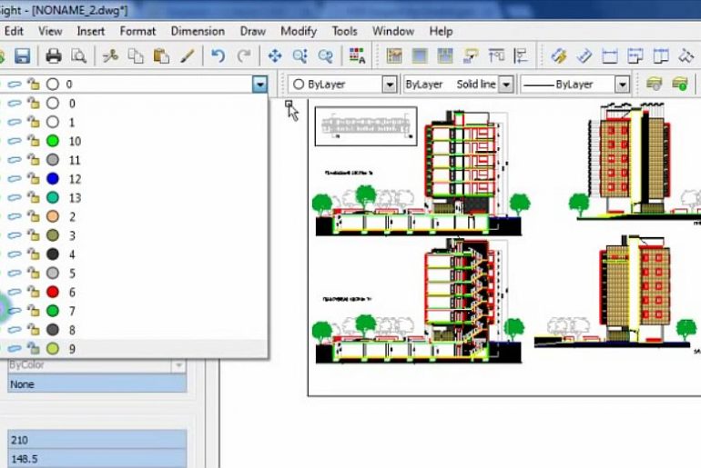
Task: Toggle lock icon for layer 6
Action: pos(33,292)
